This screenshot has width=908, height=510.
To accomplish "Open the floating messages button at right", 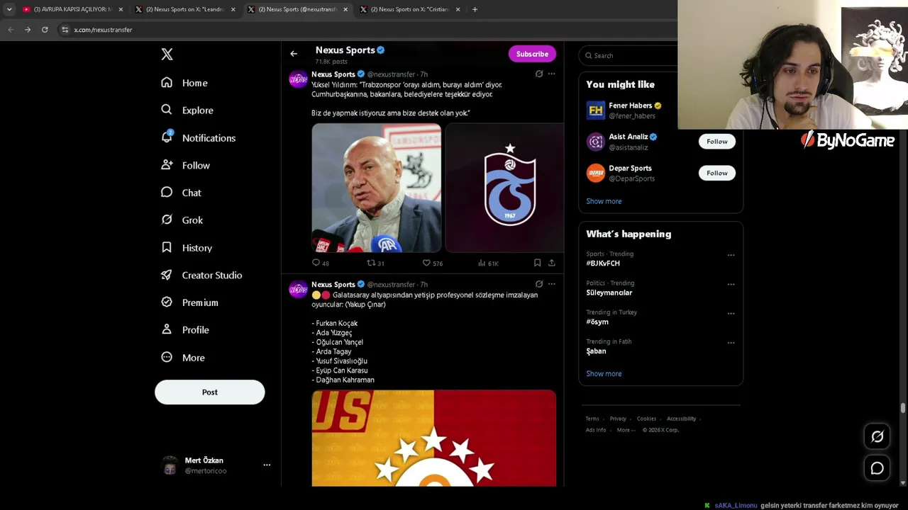I will (x=877, y=468).
